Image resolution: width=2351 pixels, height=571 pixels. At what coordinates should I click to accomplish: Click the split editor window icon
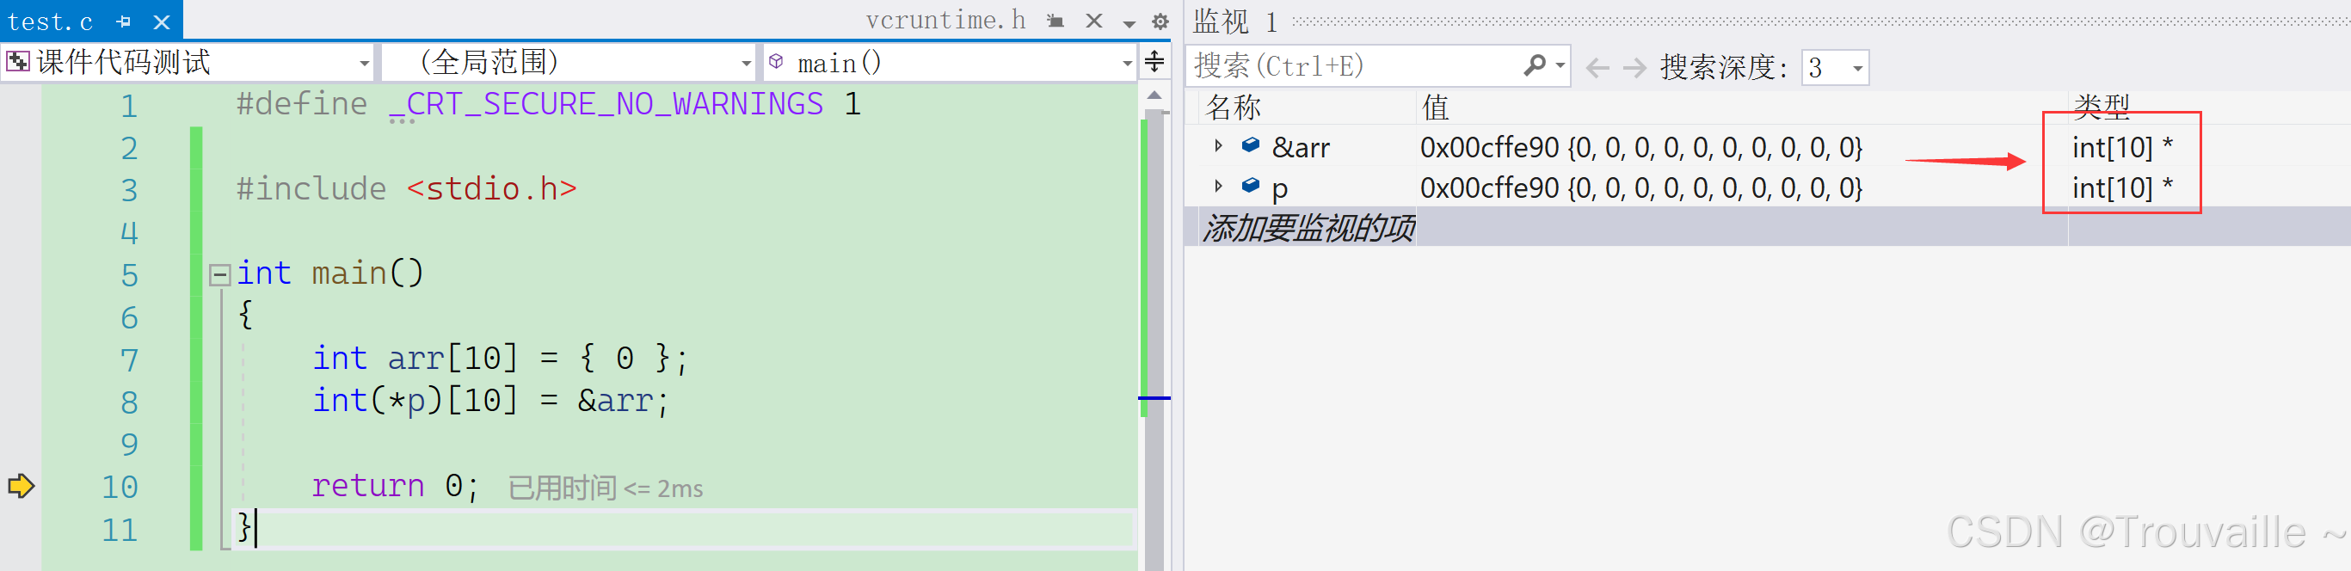point(1154,62)
